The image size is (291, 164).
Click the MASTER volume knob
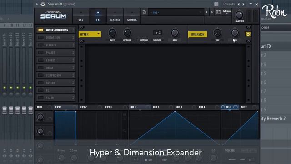tap(240, 15)
